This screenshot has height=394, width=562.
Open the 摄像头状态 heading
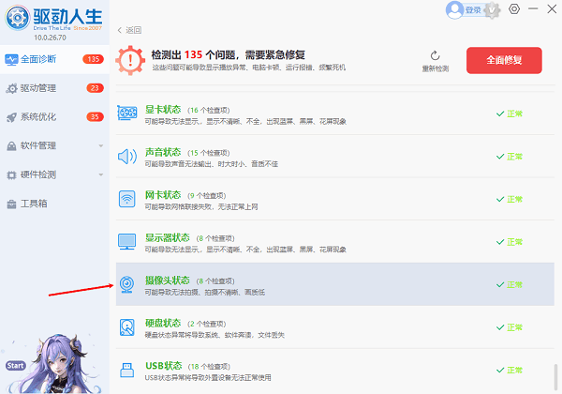(168, 280)
